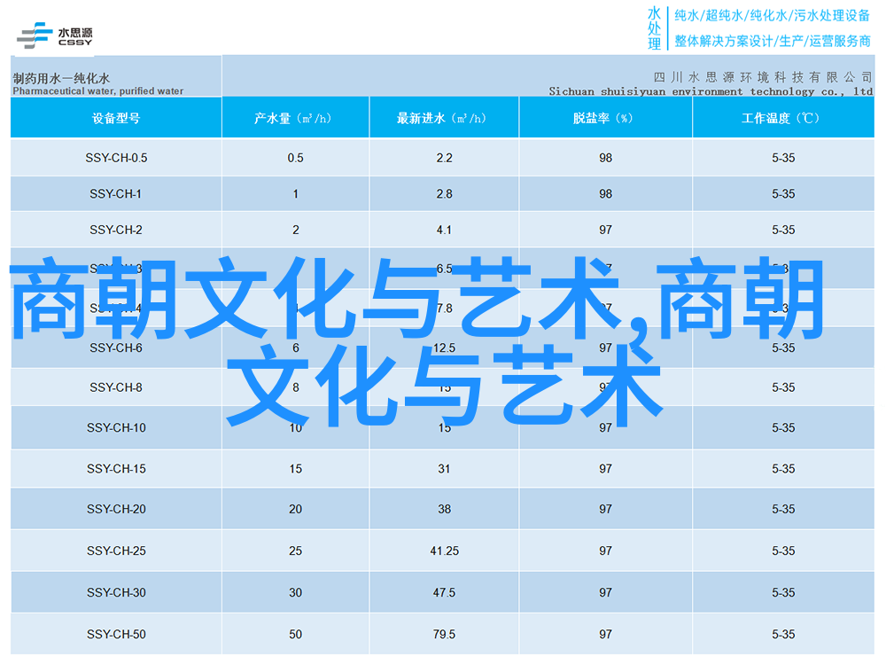The height and width of the screenshot is (664, 886).
Task: Click the 97 desalination rate in SSY-CH-10 row
Action: [606, 428]
